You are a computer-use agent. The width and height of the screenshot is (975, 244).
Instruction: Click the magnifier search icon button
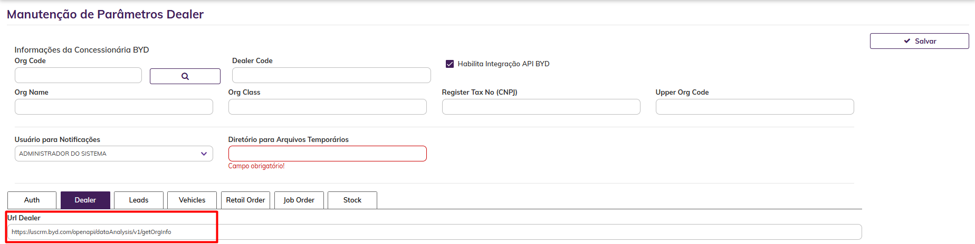pos(185,76)
